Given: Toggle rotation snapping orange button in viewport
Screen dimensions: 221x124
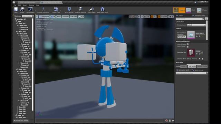Looking at the screenshot, I should pos(152,17).
